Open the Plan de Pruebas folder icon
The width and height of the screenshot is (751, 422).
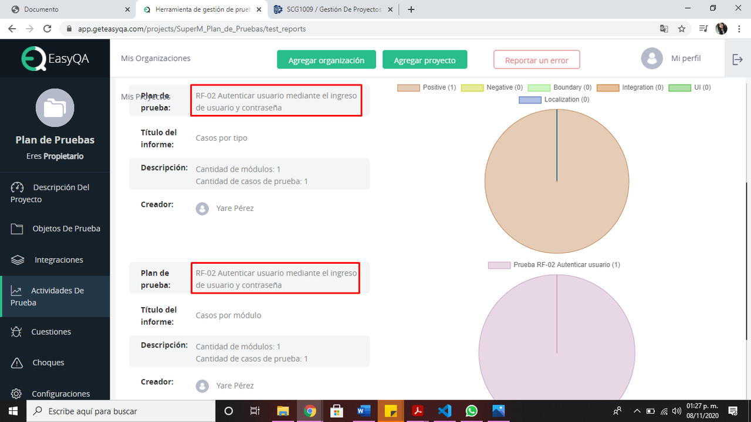tap(55, 108)
